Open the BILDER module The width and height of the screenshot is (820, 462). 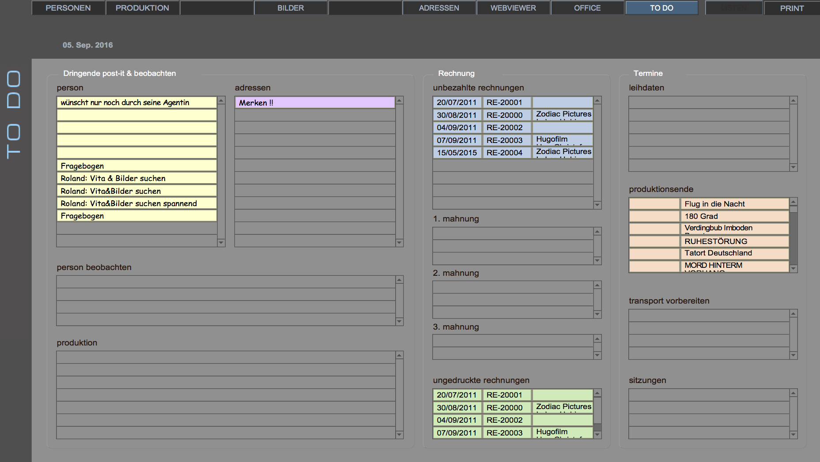[290, 8]
